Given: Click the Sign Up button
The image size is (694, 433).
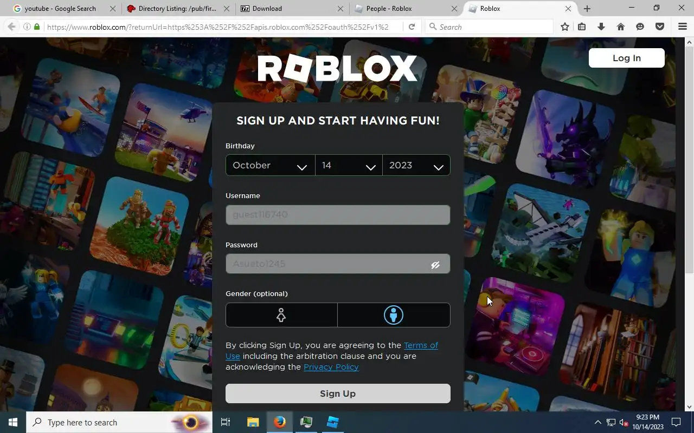Looking at the screenshot, I should pos(338,393).
